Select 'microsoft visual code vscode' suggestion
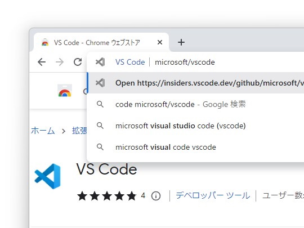The width and height of the screenshot is (304, 228). pyautogui.click(x=195, y=147)
